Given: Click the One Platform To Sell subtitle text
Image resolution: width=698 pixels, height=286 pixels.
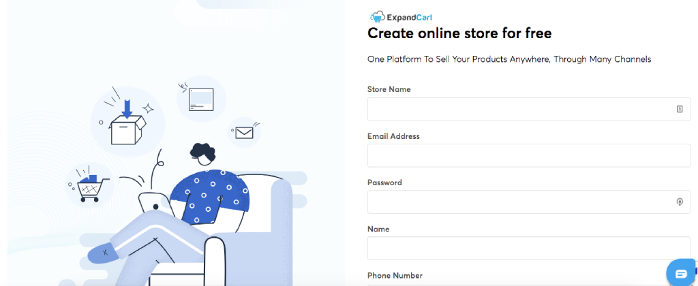Looking at the screenshot, I should [x=509, y=59].
